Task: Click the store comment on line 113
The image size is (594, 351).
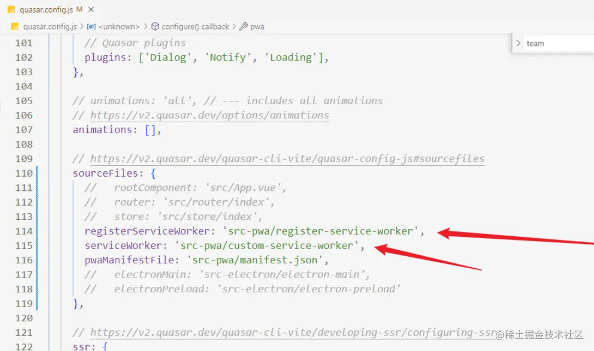Action: tap(173, 217)
